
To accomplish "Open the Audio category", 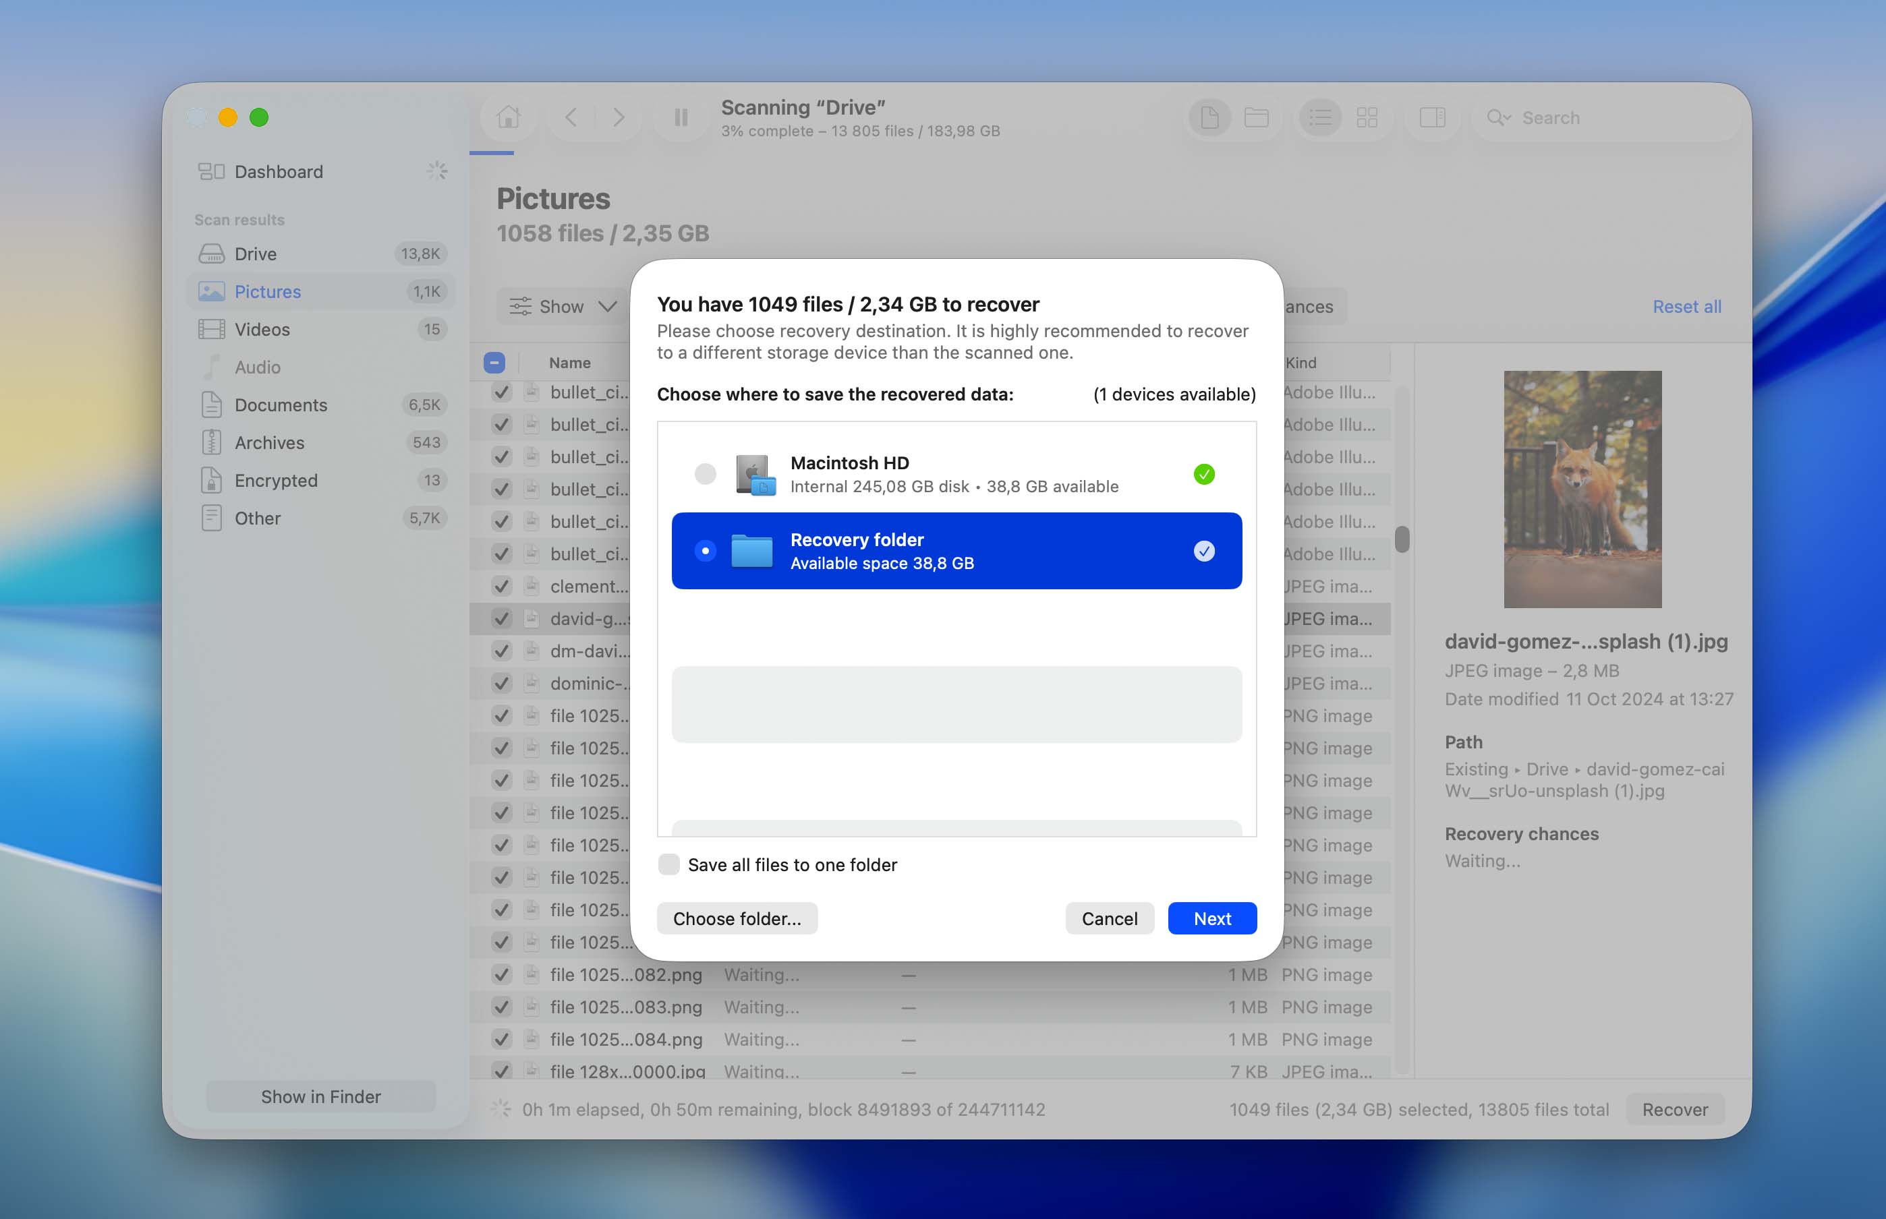I will click(x=320, y=367).
